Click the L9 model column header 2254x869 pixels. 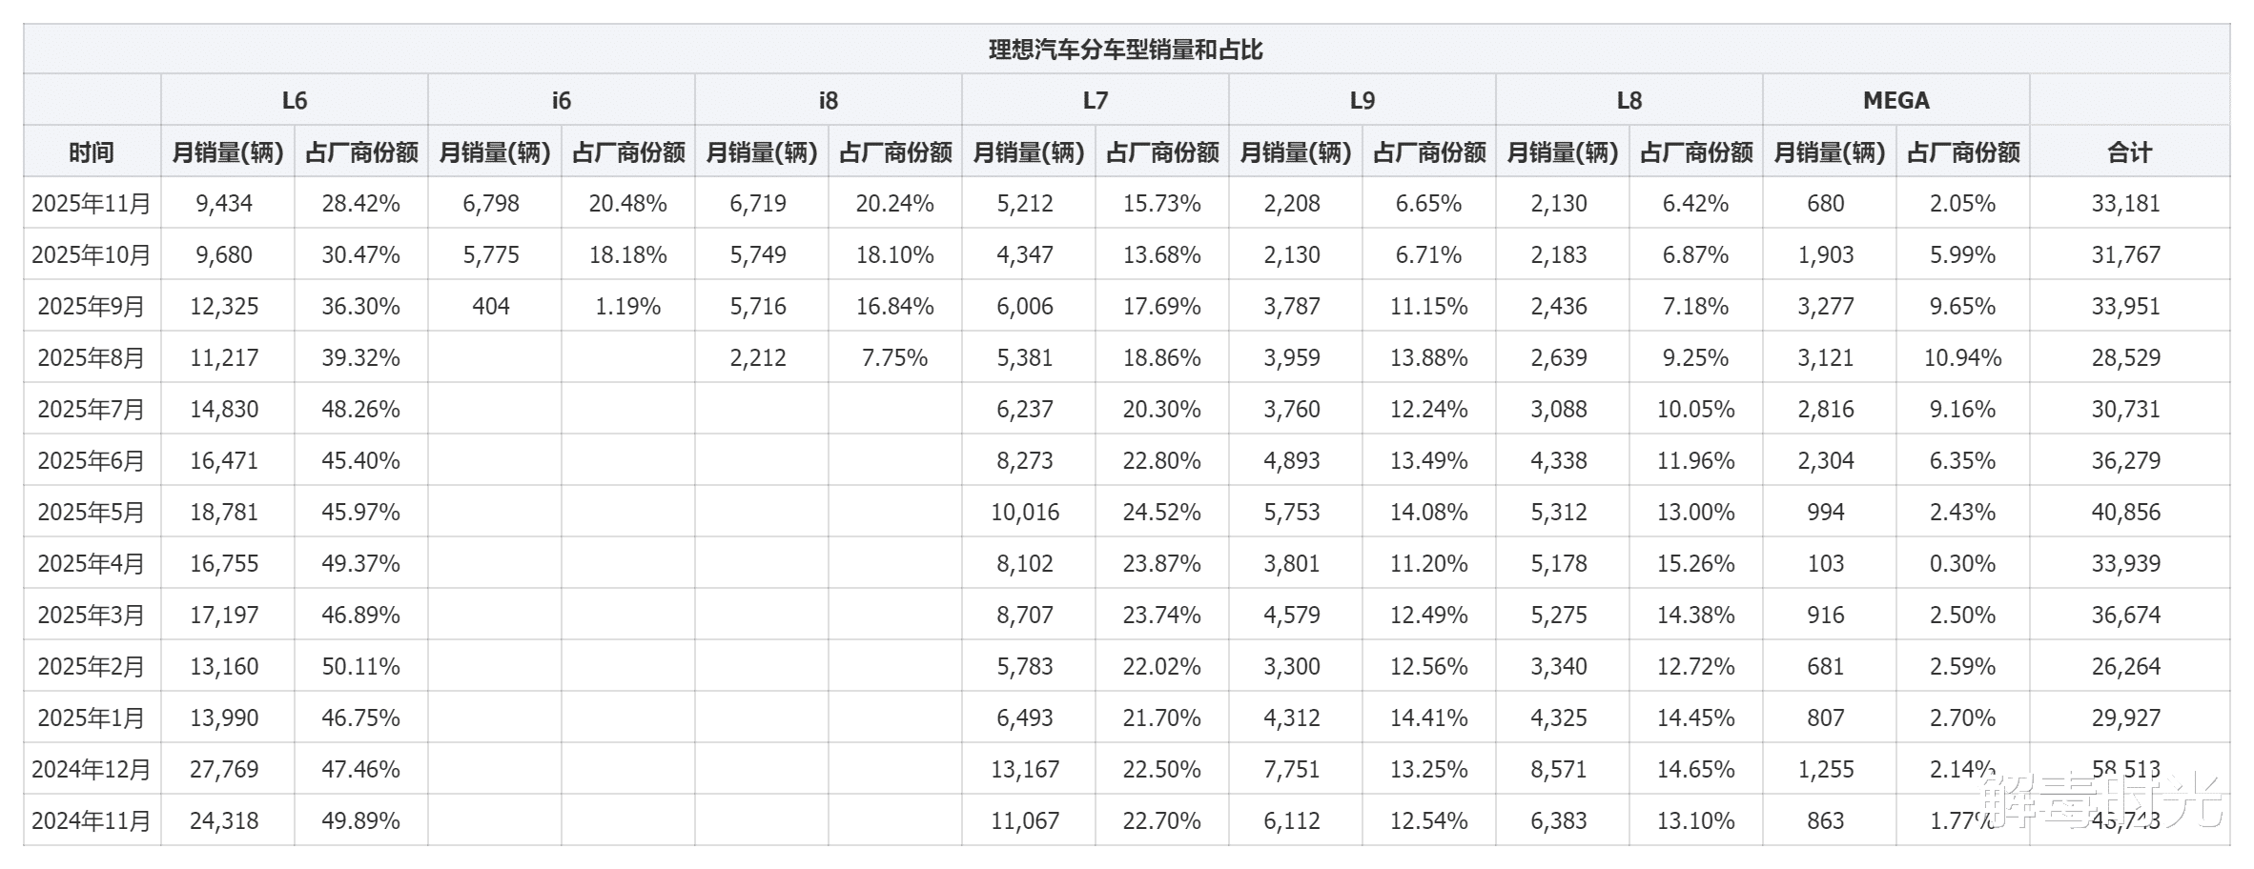(1363, 100)
